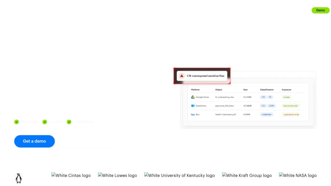Viewport: 331px width, 186px height.
Task: Click the Box logo icon
Action: (x=193, y=115)
